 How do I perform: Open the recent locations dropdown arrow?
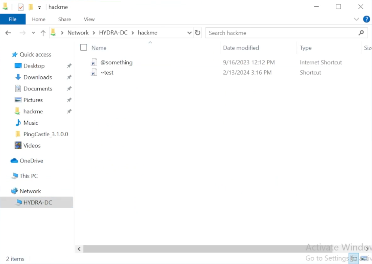[x=33, y=33]
